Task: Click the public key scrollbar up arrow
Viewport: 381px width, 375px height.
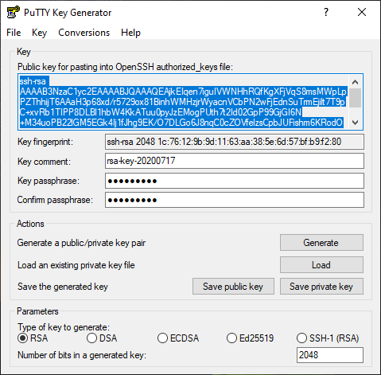Action: [x=356, y=82]
